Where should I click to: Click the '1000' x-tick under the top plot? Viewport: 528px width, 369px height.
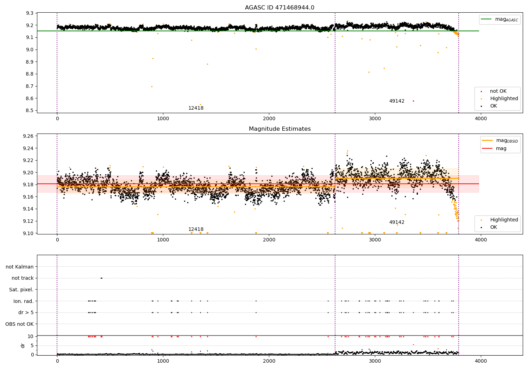tap(163, 119)
